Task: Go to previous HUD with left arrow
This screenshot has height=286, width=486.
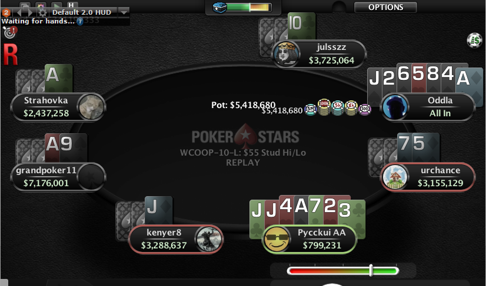Action: [x=19, y=12]
